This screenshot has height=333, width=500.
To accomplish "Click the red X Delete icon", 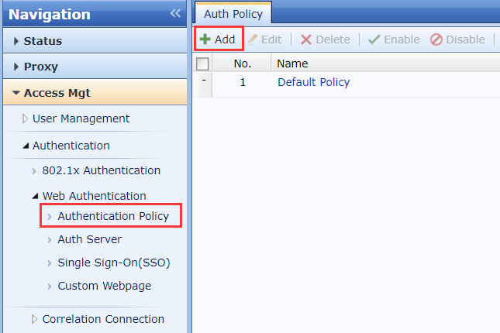I will [x=306, y=39].
